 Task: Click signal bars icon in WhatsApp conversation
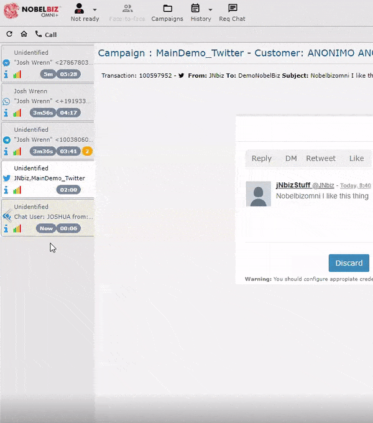pos(17,113)
